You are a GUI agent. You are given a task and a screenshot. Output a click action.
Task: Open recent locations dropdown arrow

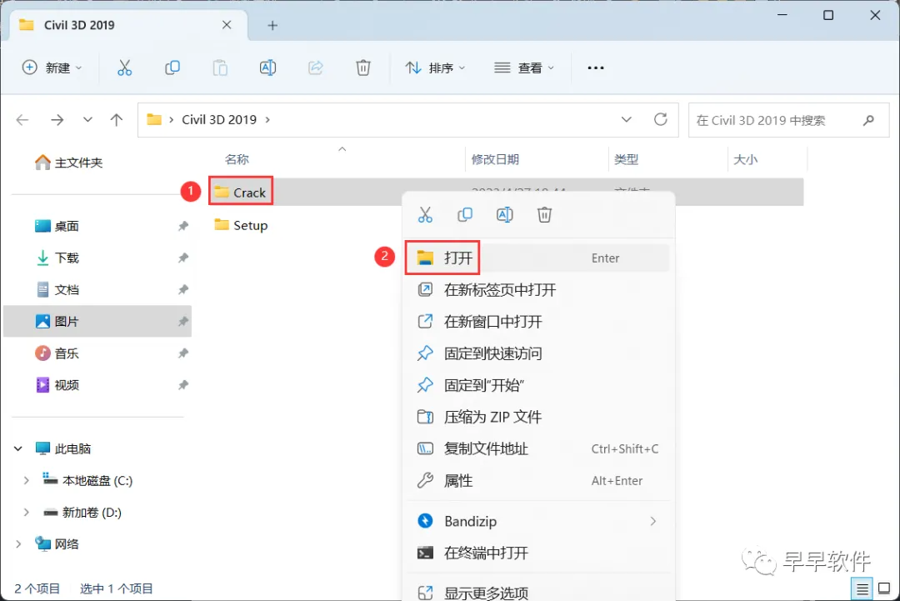87,120
